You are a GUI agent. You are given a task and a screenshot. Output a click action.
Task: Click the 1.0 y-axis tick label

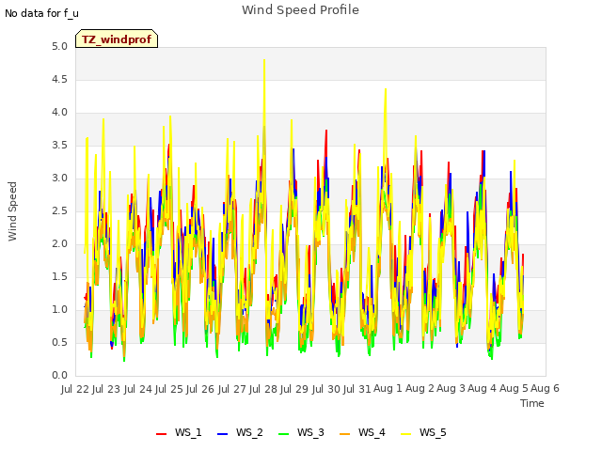59,310
